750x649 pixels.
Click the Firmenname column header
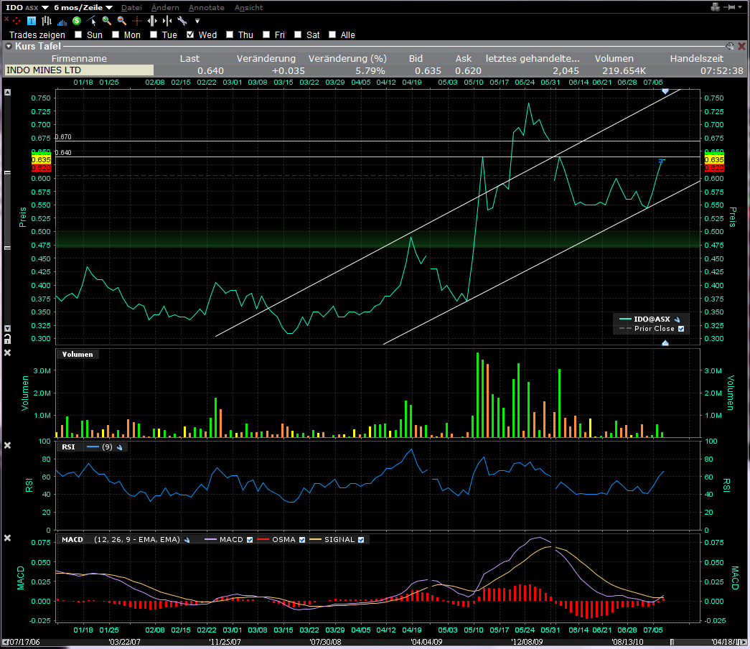79,58
